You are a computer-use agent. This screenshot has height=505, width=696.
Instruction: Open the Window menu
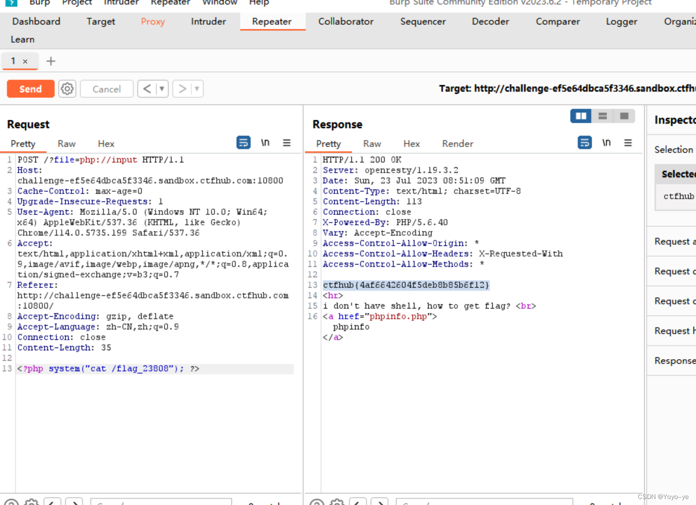(x=220, y=2)
